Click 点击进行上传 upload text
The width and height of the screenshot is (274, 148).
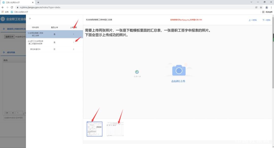178,81
